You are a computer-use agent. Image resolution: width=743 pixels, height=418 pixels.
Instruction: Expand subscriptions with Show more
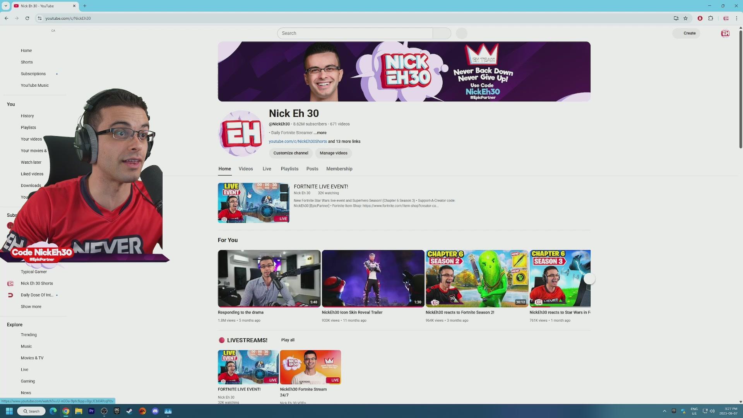point(31,307)
